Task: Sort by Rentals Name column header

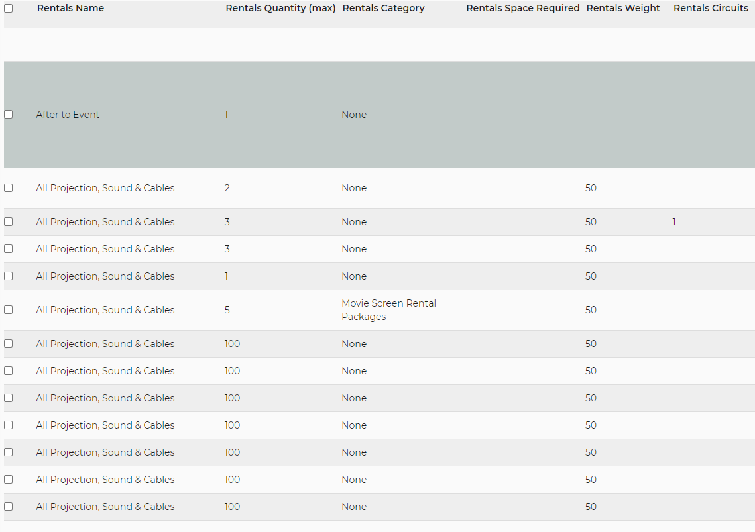Action: click(x=70, y=9)
